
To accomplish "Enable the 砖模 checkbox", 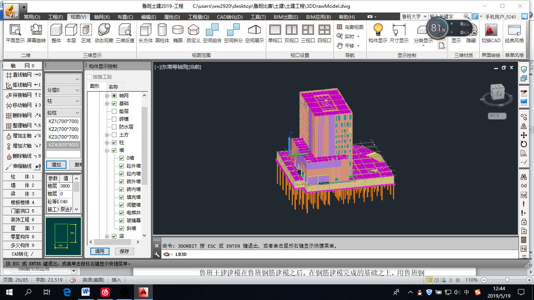I will point(114,119).
